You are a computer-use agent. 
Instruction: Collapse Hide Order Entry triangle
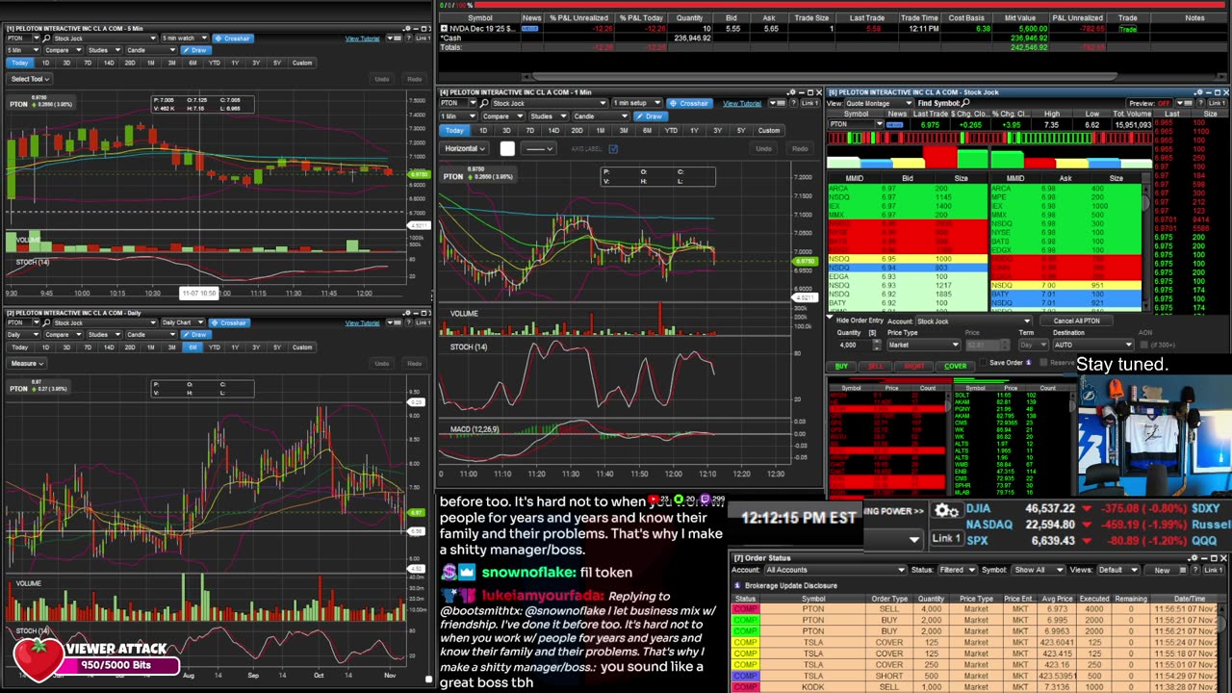[831, 319]
